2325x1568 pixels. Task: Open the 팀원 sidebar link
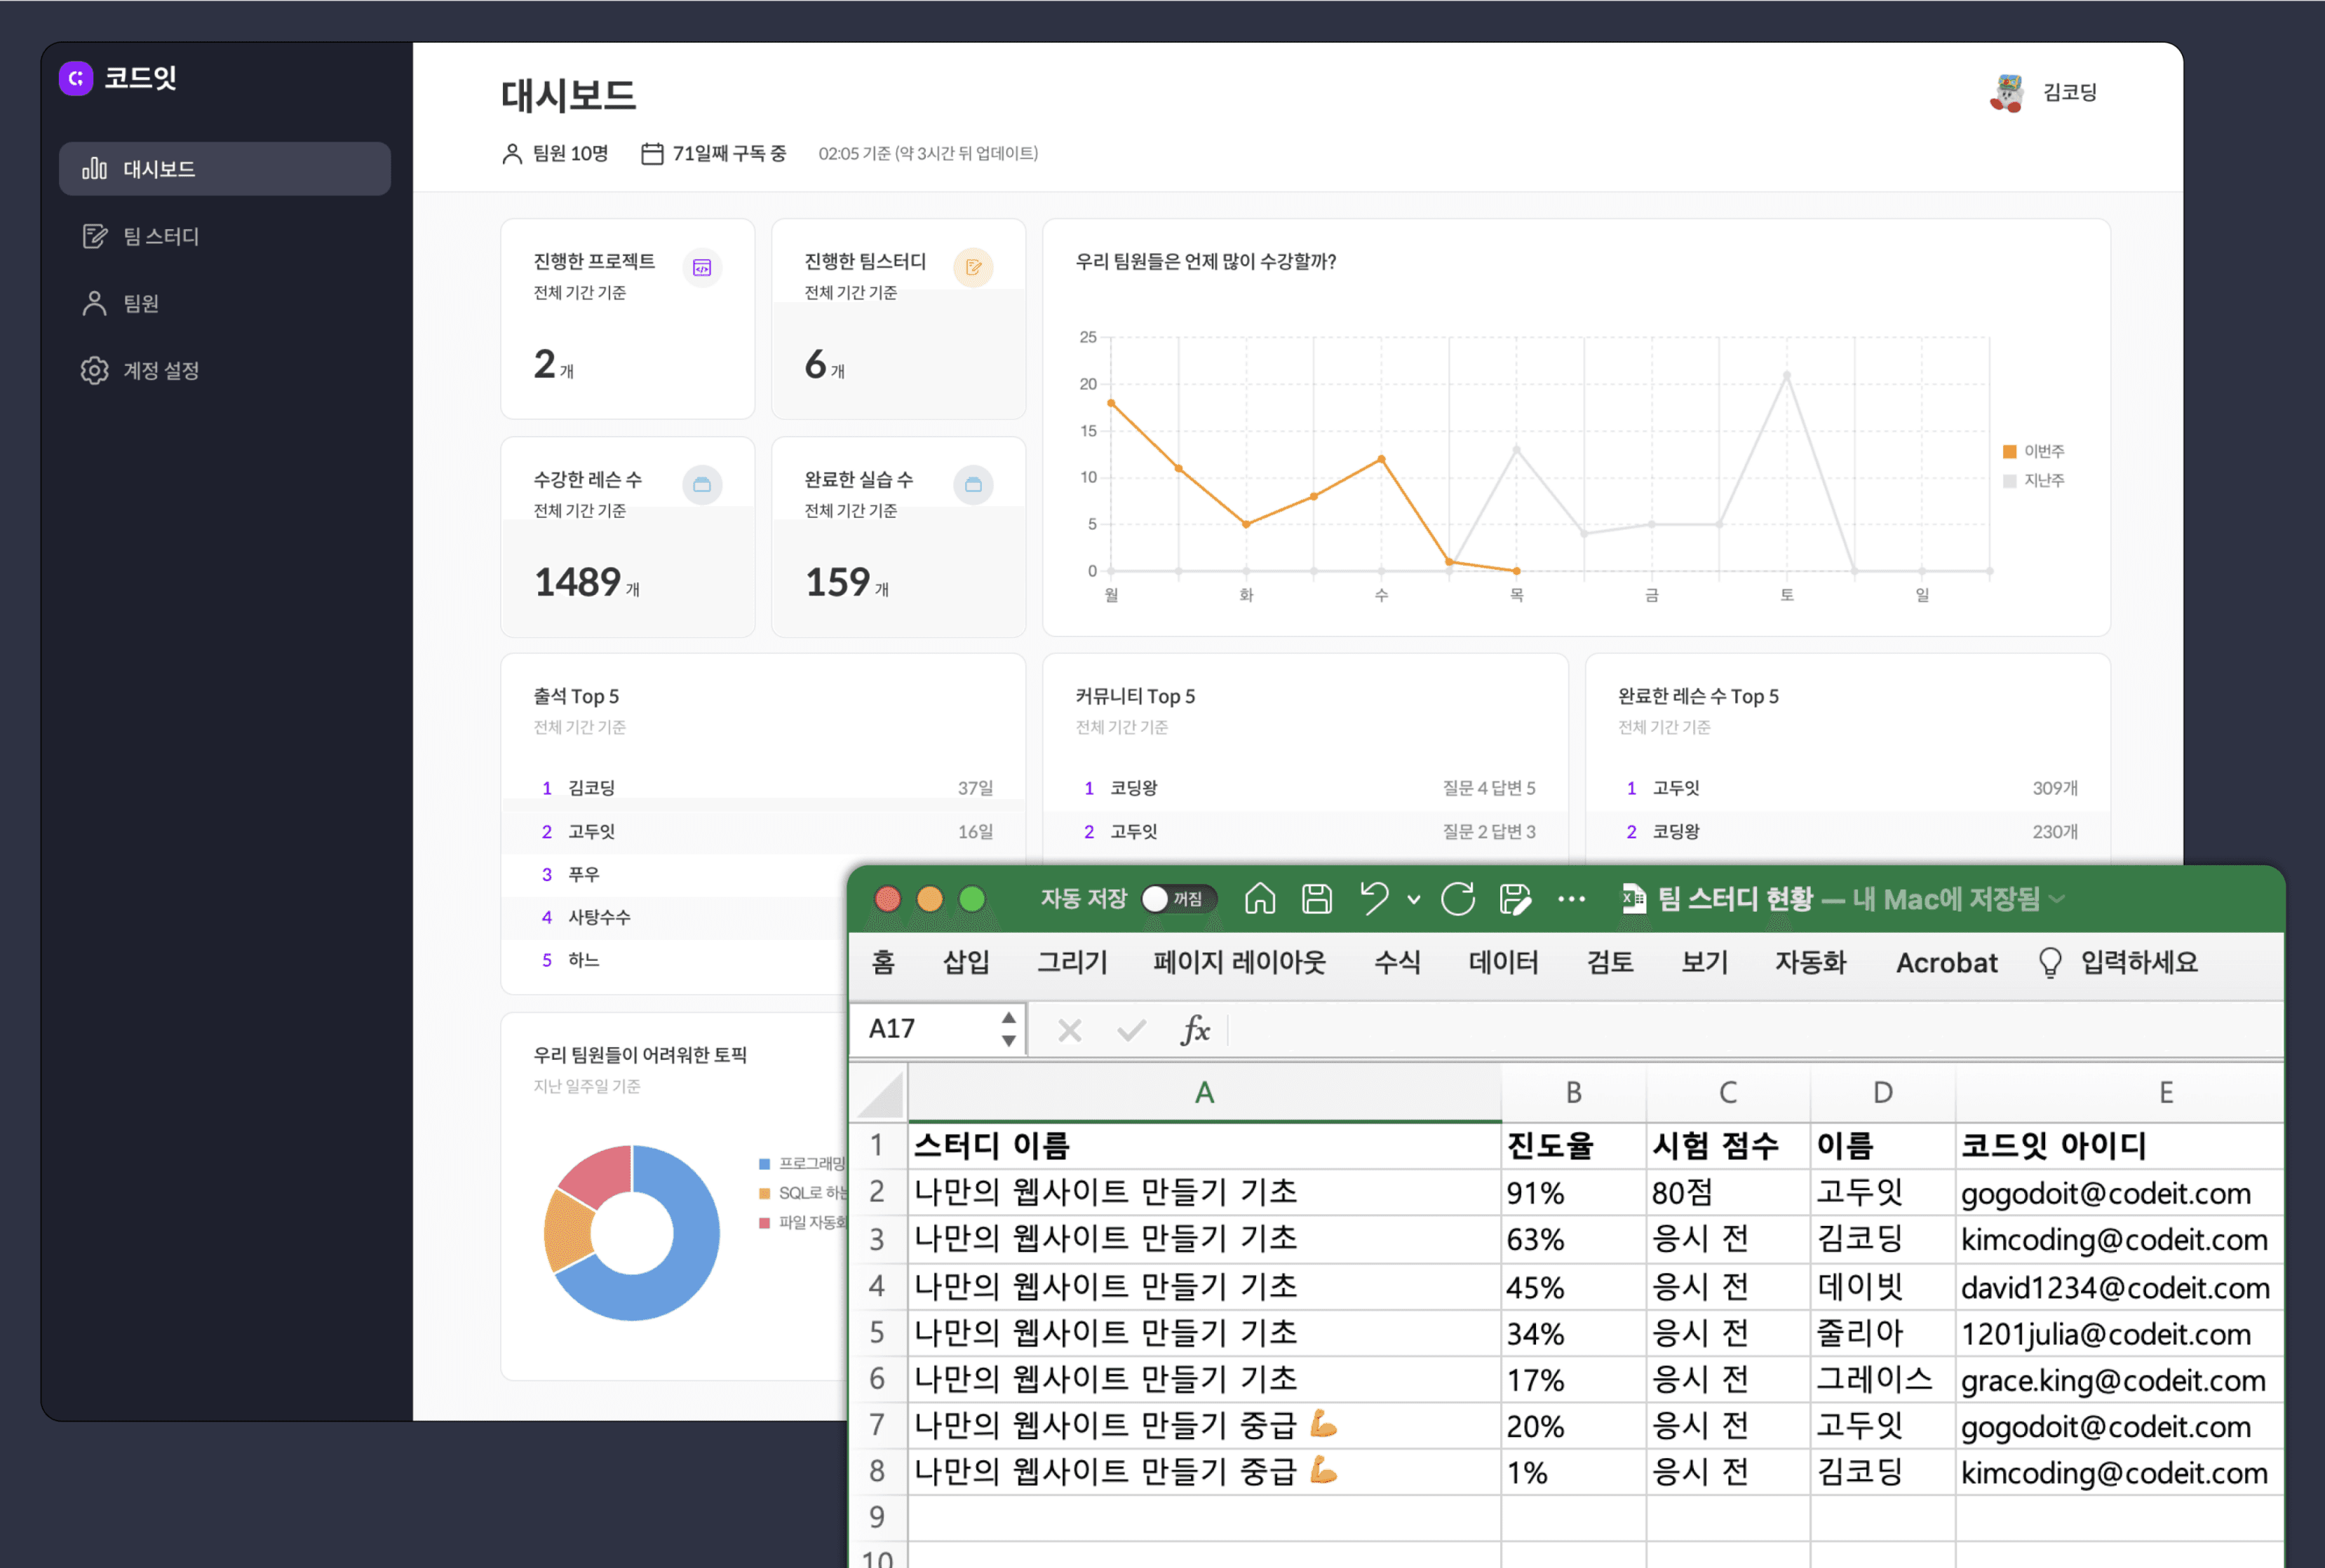[140, 303]
